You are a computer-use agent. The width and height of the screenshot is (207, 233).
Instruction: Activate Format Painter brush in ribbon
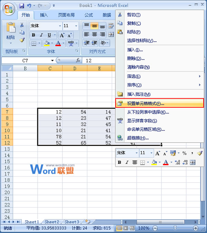tap(22, 40)
